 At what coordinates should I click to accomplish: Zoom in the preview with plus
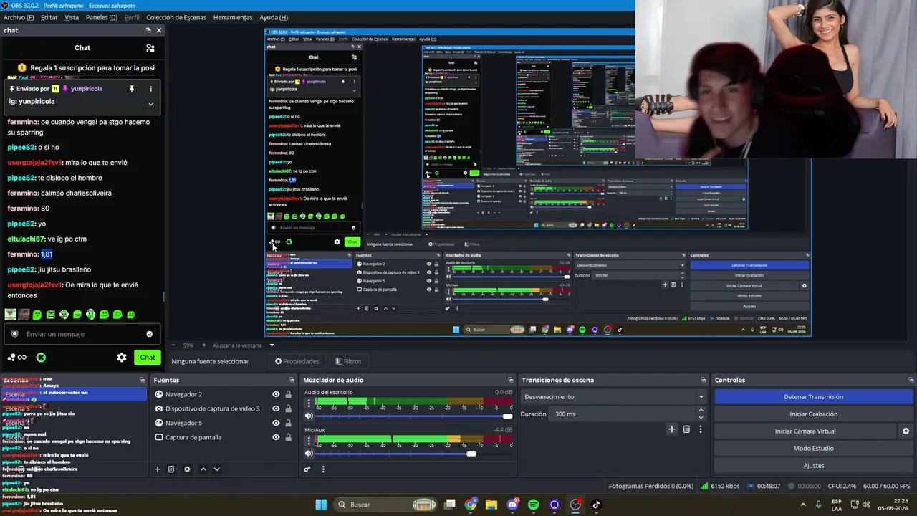tap(203, 345)
